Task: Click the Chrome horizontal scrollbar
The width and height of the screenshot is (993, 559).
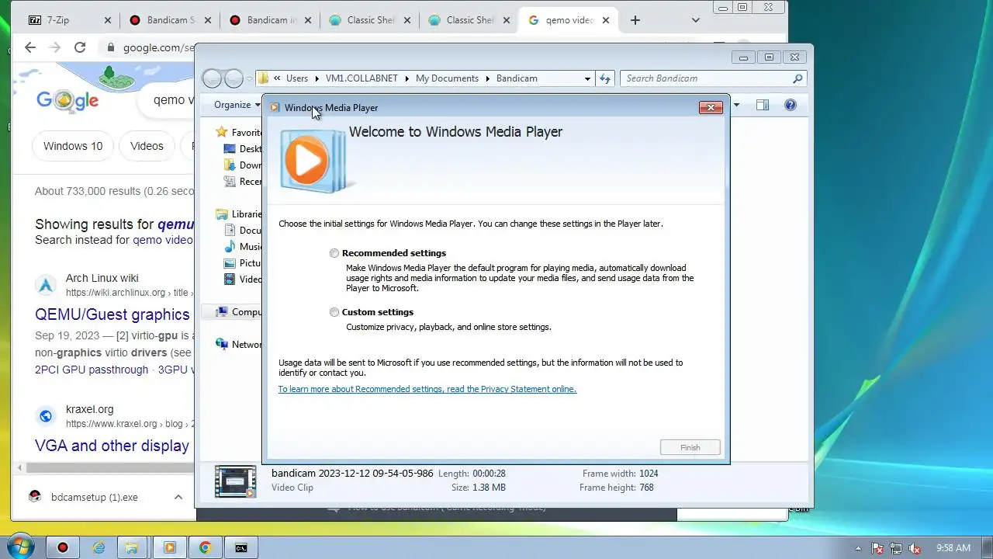Action: click(x=109, y=468)
